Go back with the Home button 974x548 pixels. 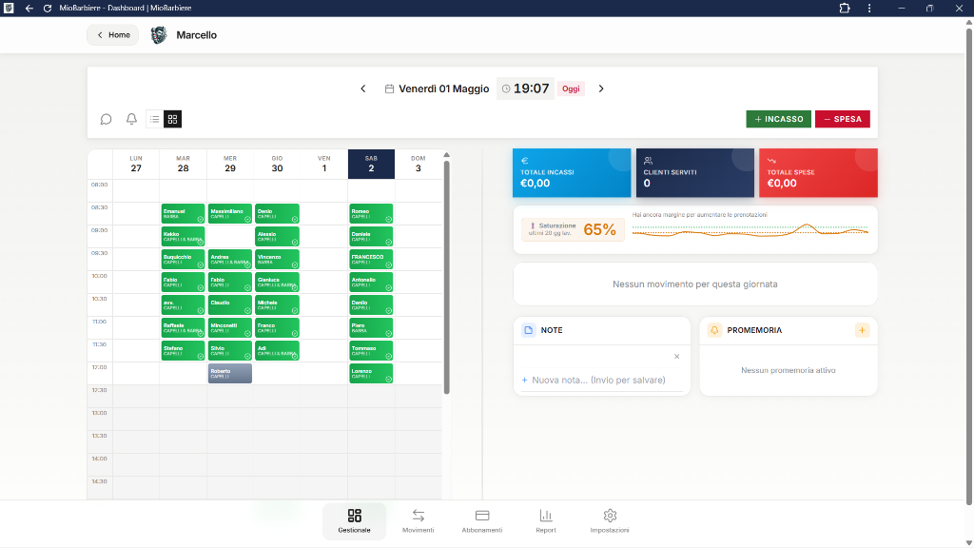tap(113, 35)
